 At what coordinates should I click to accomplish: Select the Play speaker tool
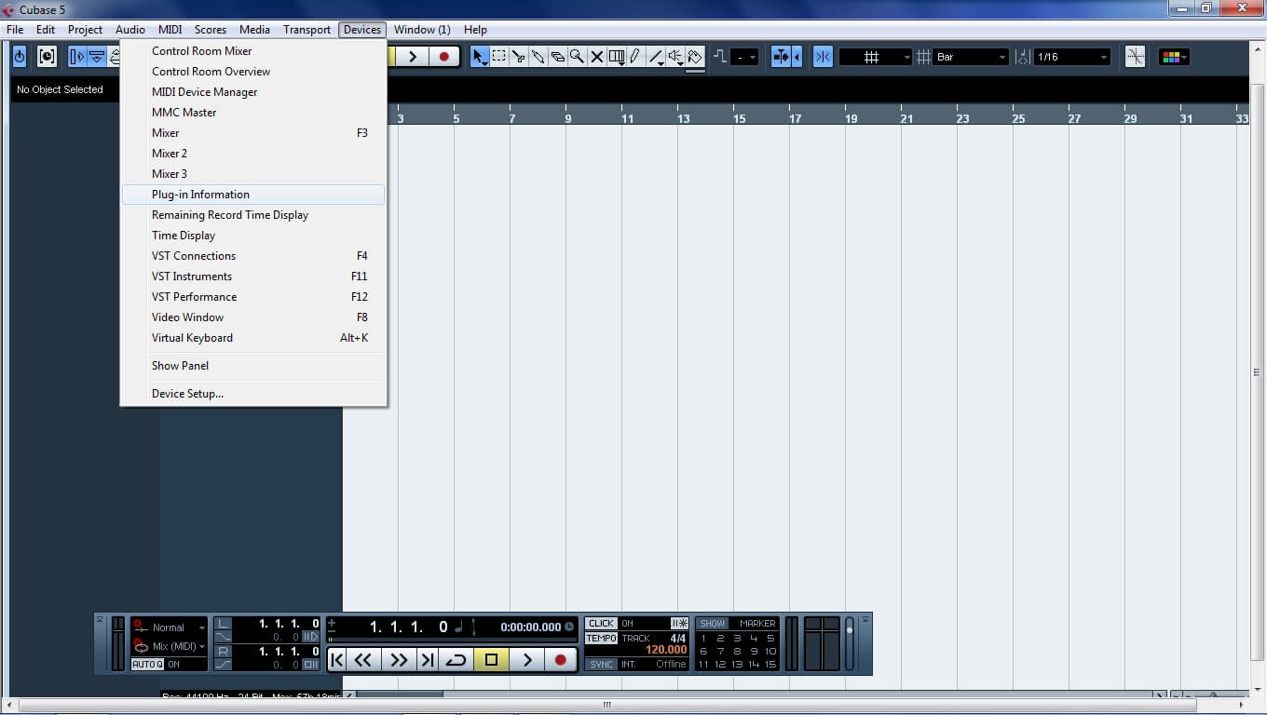pos(675,57)
